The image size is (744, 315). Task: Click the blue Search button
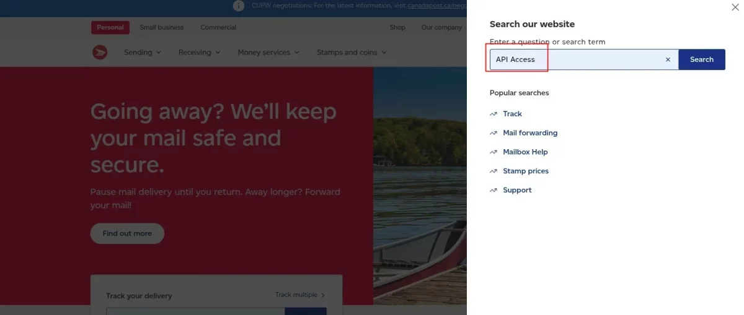(702, 59)
